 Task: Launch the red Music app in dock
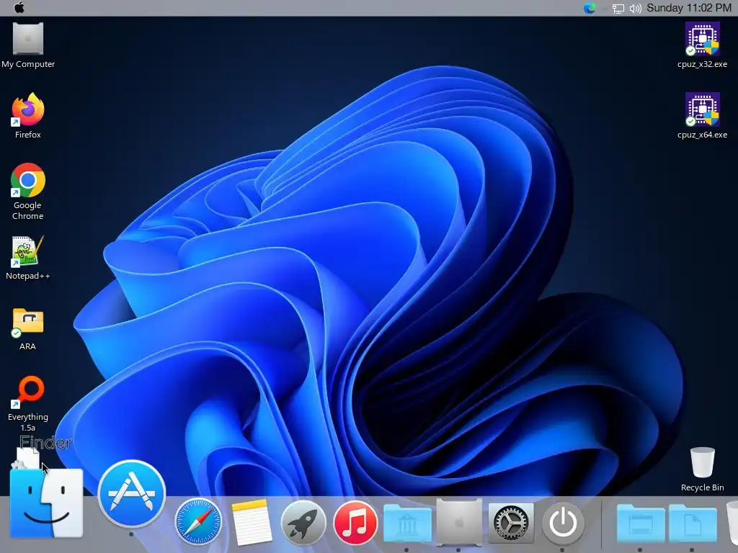(x=355, y=523)
